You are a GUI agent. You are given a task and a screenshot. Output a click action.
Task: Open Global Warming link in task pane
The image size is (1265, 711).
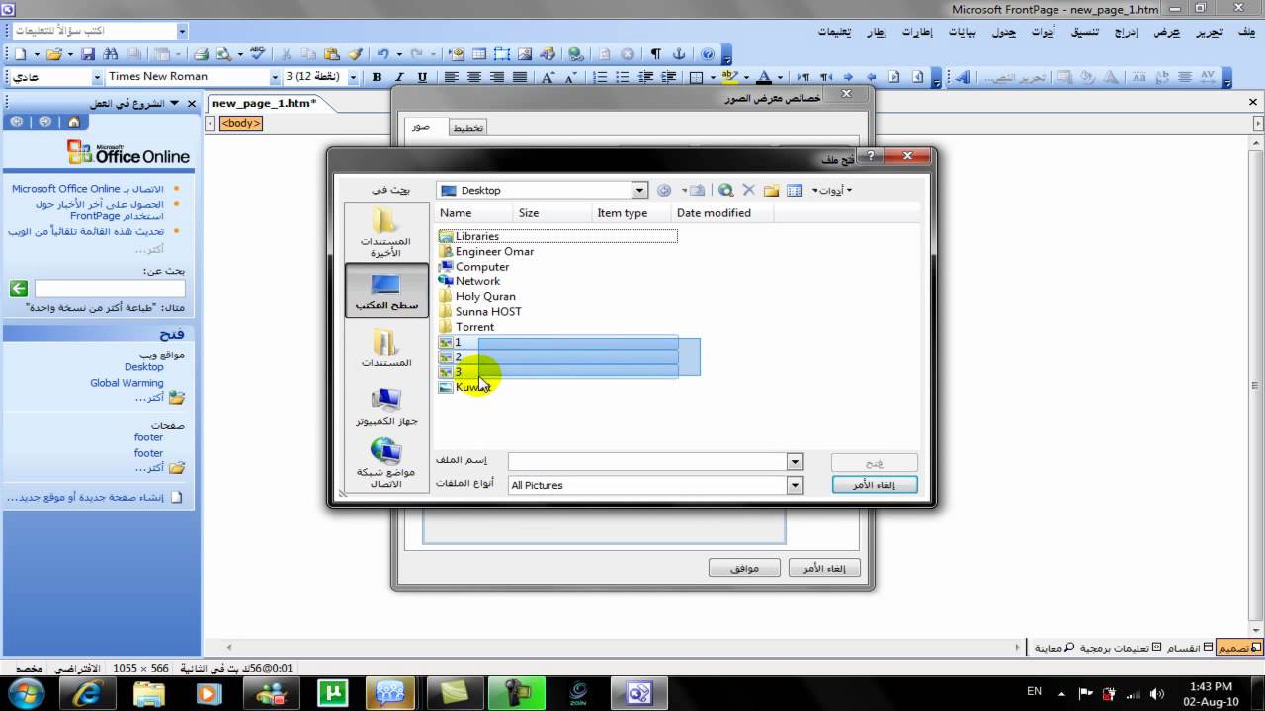tap(126, 383)
